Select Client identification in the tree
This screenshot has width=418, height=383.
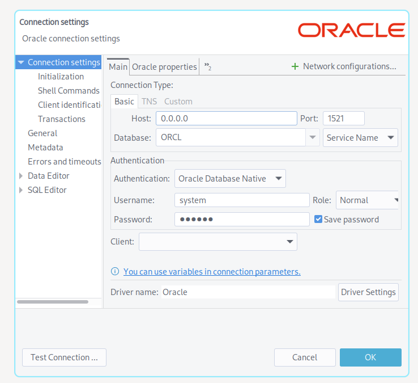70,105
